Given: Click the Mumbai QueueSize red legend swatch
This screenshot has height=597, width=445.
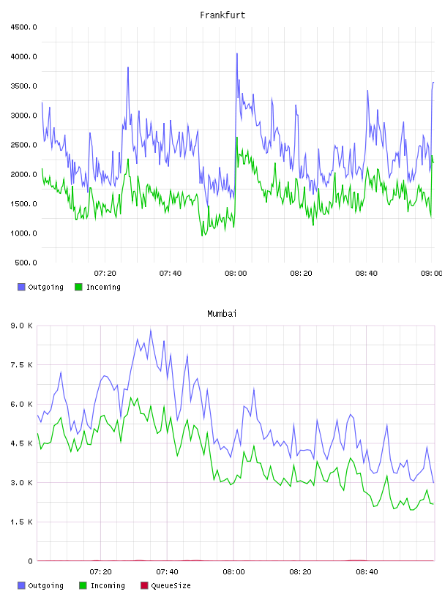Looking at the screenshot, I should click(x=144, y=585).
